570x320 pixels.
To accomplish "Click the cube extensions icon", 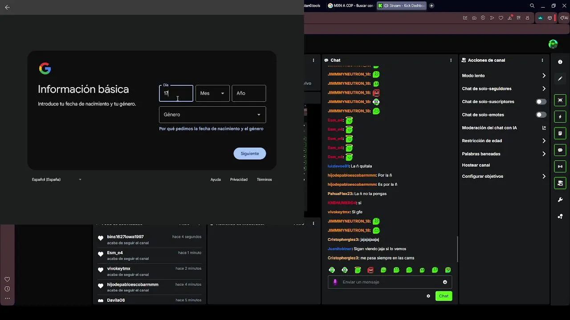I will coord(550,18).
